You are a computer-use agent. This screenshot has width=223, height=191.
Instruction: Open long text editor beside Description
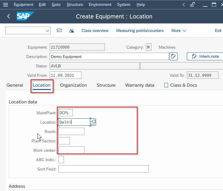(173, 57)
